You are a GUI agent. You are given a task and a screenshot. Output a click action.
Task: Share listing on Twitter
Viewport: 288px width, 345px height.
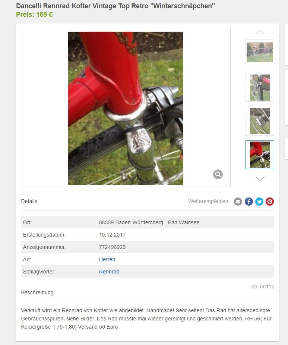(x=259, y=202)
